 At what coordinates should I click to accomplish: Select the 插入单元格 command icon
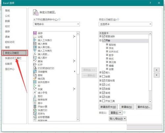click(35, 47)
